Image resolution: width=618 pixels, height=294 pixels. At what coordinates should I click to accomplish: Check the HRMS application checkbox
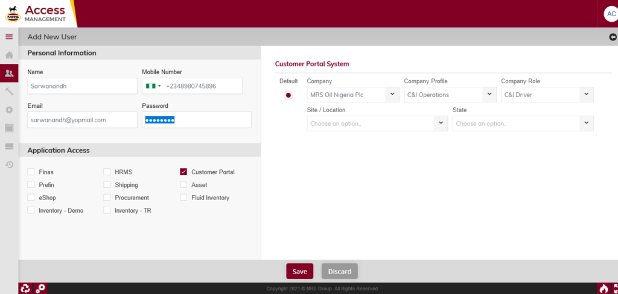click(x=107, y=172)
